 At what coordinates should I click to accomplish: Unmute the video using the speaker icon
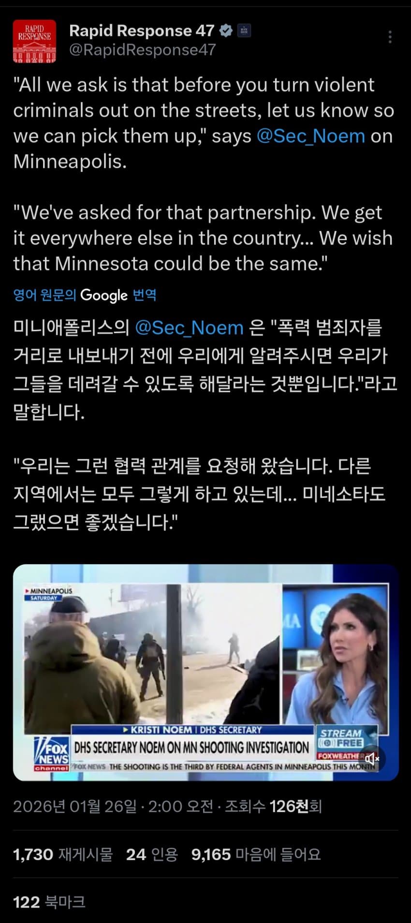pos(372,758)
